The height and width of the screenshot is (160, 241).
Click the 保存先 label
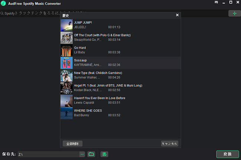(x=9, y=154)
